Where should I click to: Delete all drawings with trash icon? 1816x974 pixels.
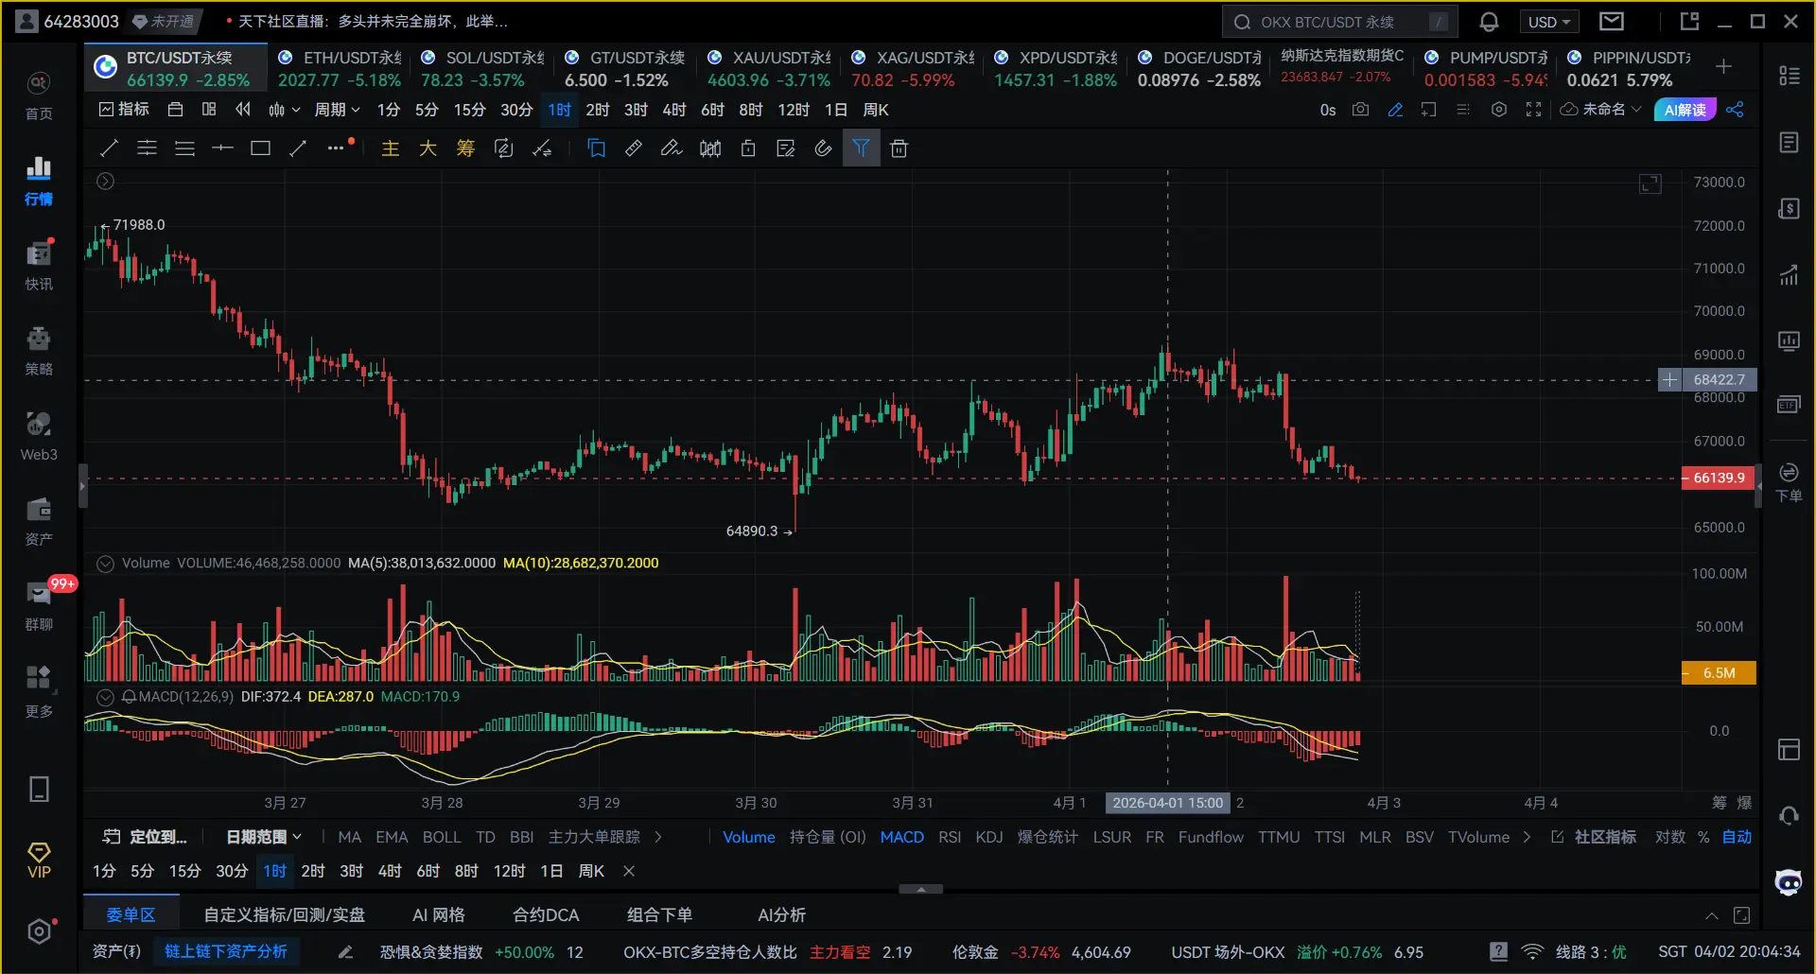899,148
